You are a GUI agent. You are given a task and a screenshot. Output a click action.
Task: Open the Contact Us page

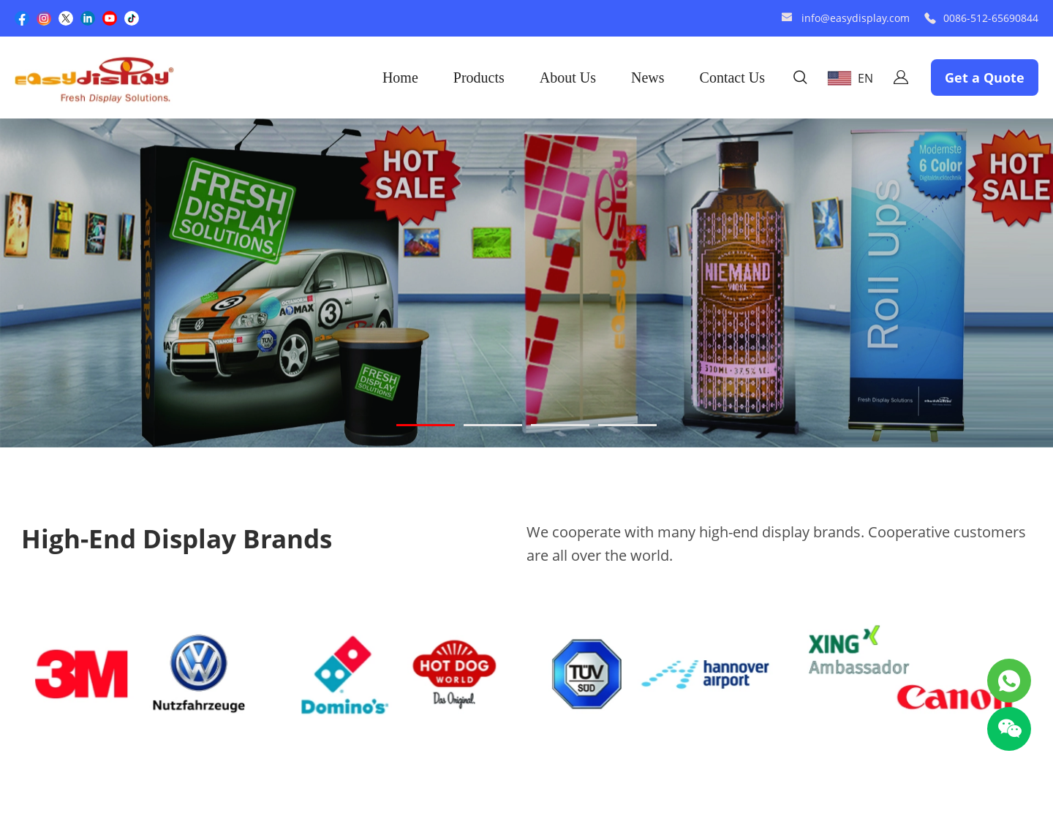(732, 77)
